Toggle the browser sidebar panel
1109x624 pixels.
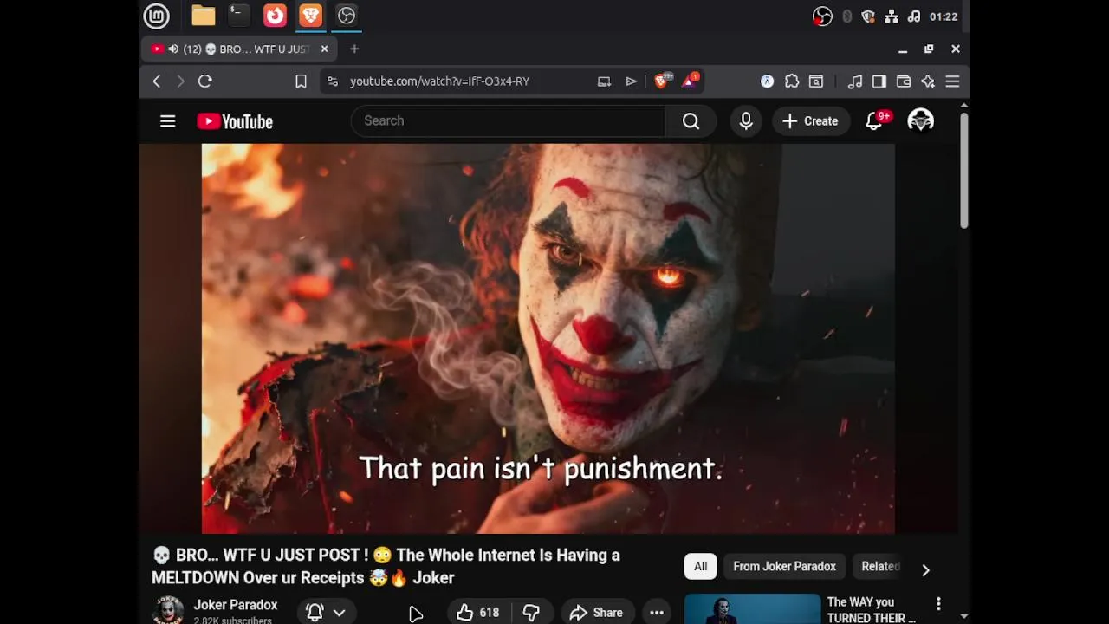click(x=879, y=81)
